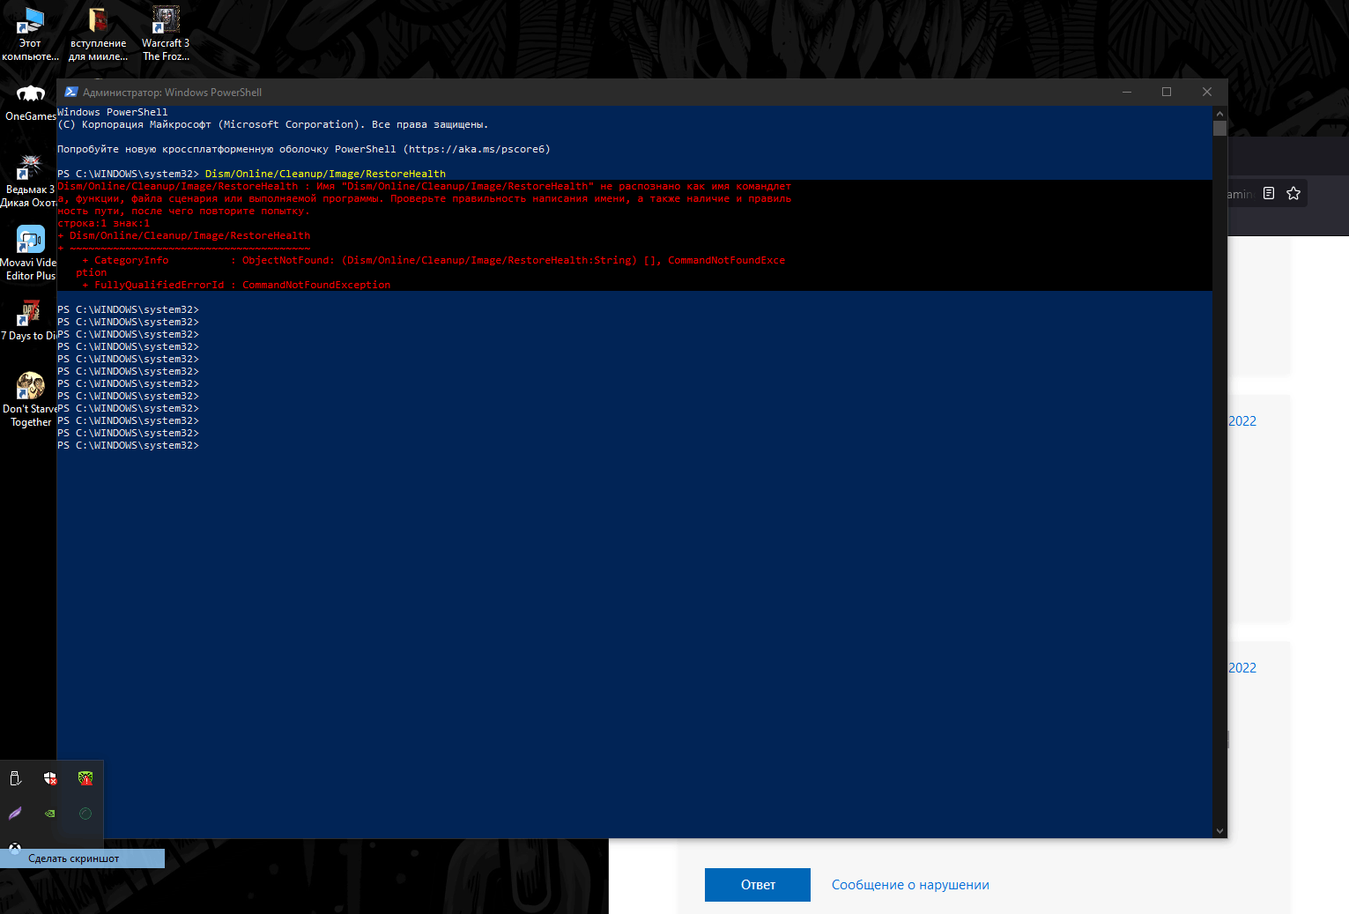Open the 'Сообщение о нарушении' link
This screenshot has width=1349, height=914.
point(910,885)
